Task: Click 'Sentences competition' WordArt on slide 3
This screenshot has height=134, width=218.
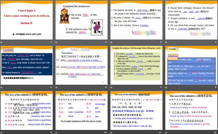Action: pyautogui.click(x=144, y=33)
